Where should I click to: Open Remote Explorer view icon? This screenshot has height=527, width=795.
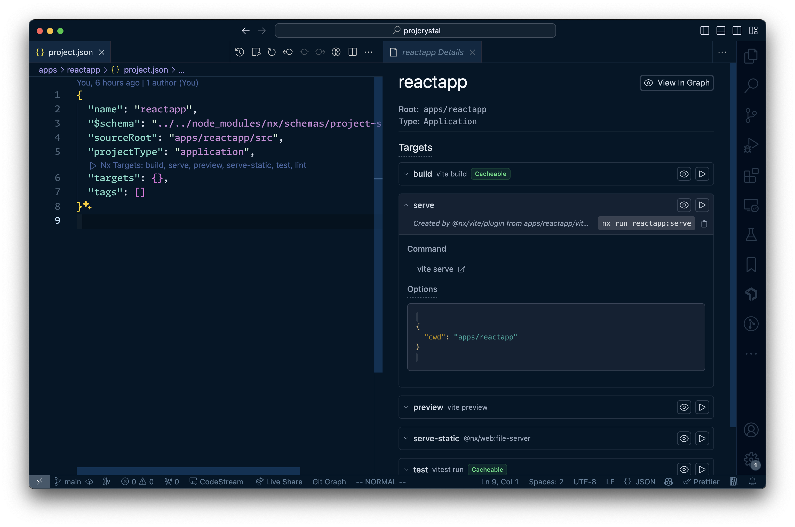[751, 205]
